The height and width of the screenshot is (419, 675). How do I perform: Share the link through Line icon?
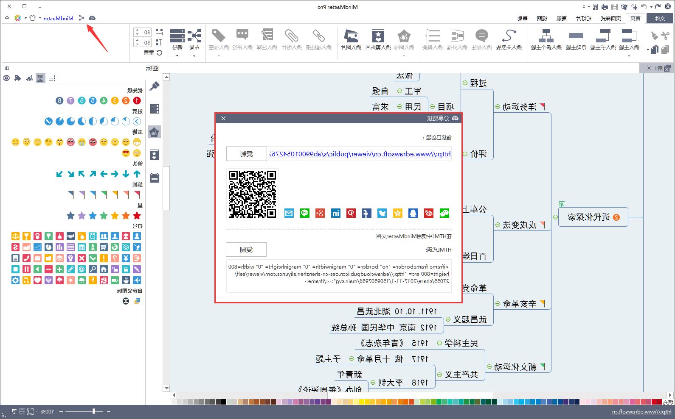305,213
